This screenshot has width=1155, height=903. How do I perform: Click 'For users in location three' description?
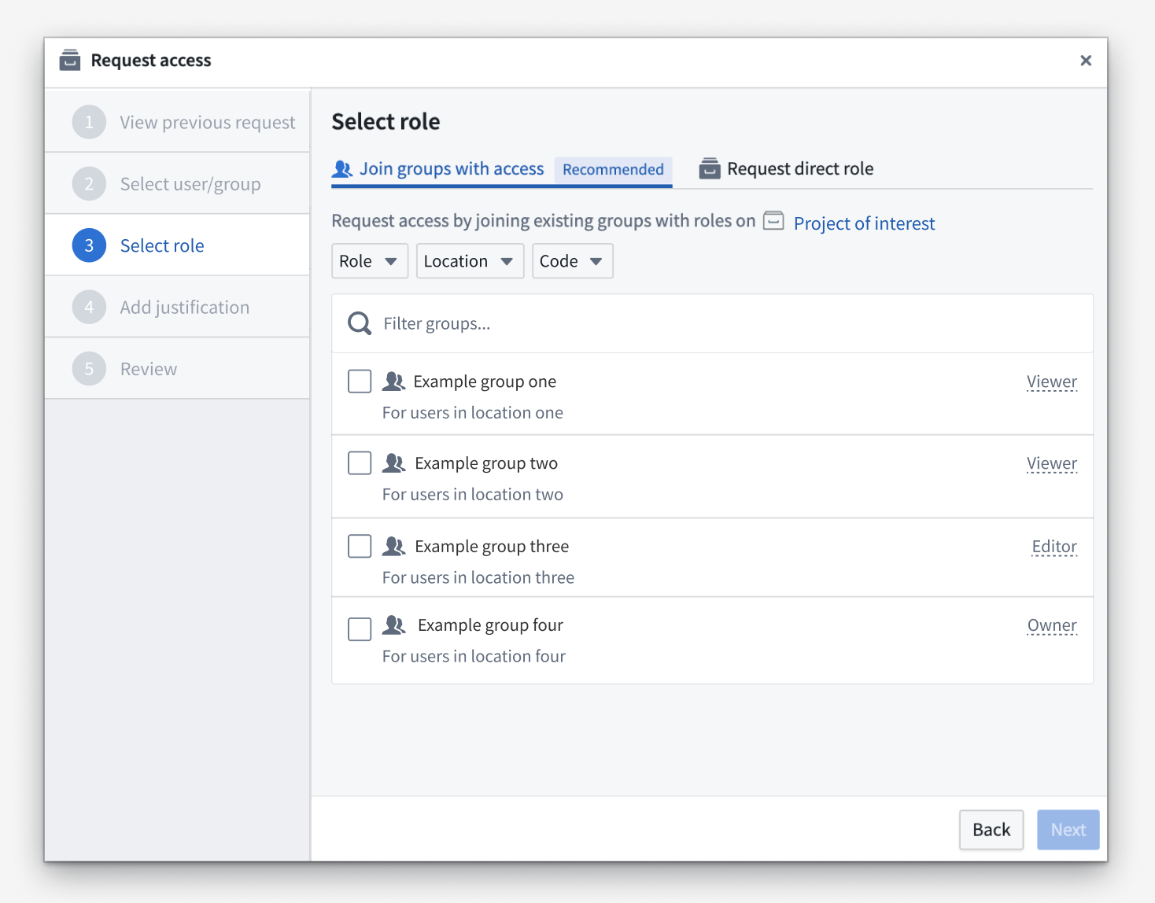pos(478,577)
